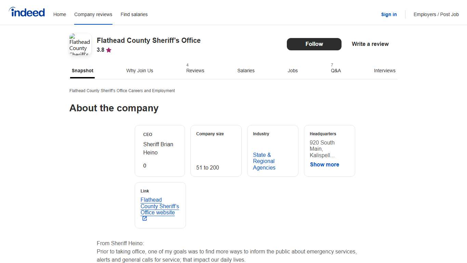The height and width of the screenshot is (263, 467).
Task: Open State & Regional Agencies industry link
Action: [264, 161]
